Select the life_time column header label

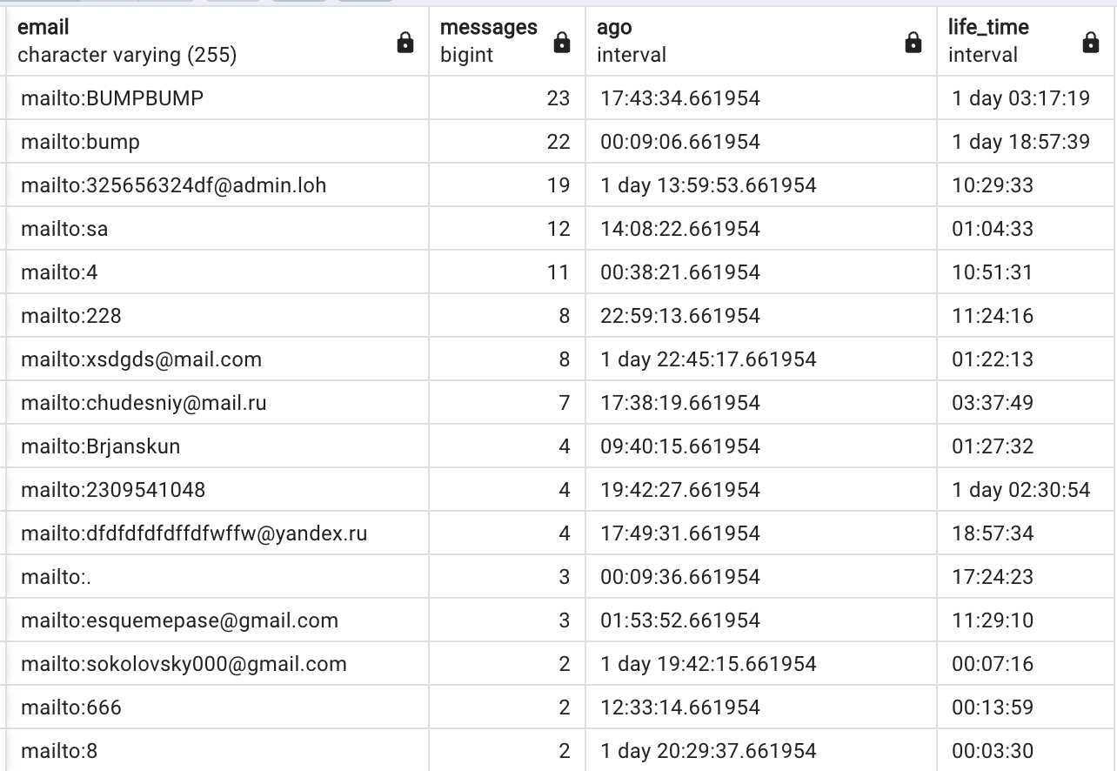(x=988, y=27)
